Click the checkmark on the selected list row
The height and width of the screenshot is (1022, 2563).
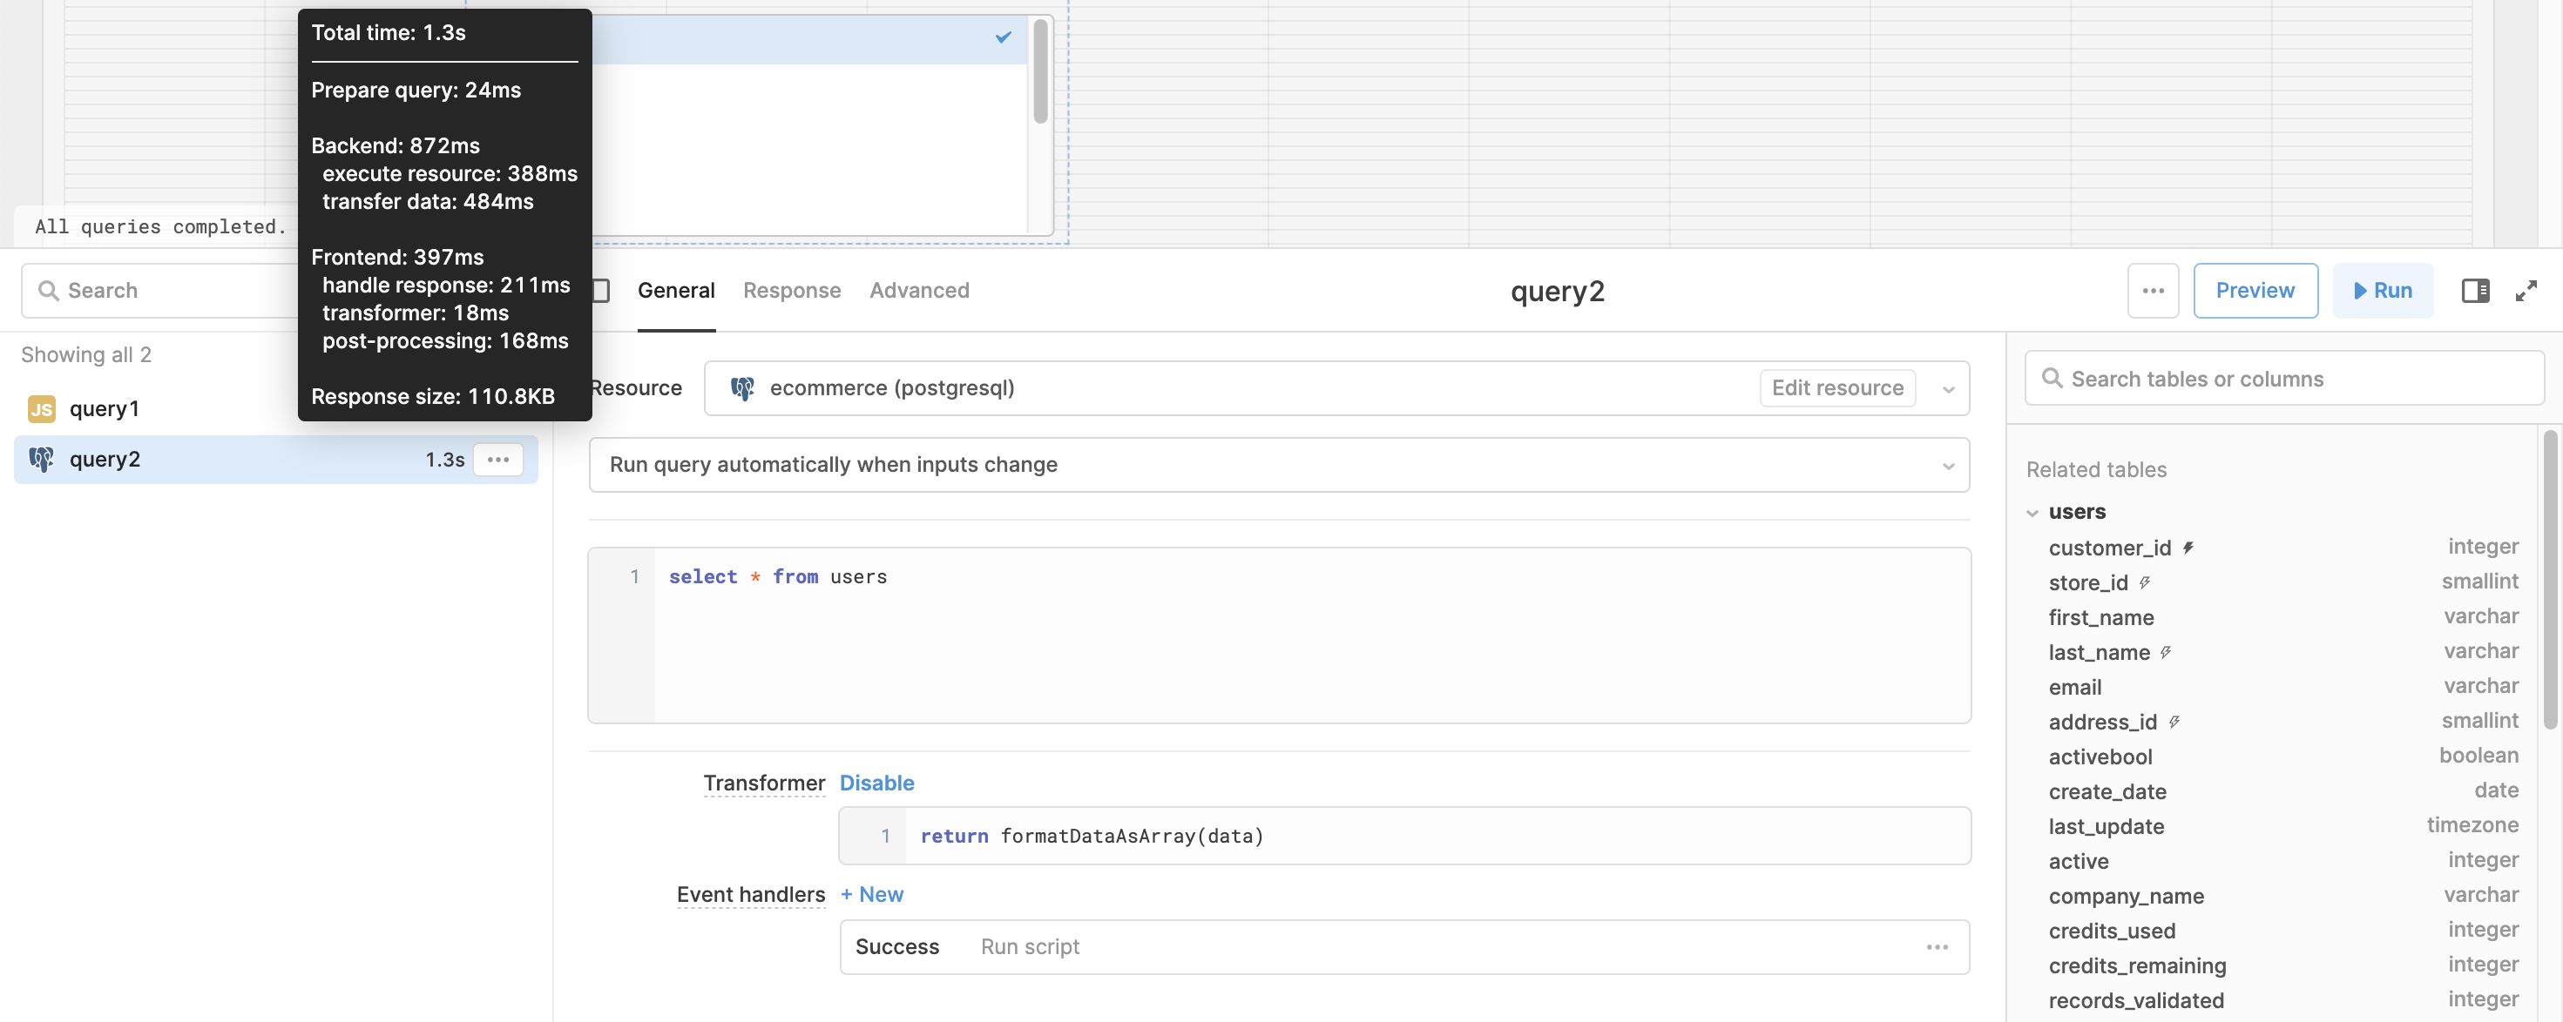(x=1003, y=37)
